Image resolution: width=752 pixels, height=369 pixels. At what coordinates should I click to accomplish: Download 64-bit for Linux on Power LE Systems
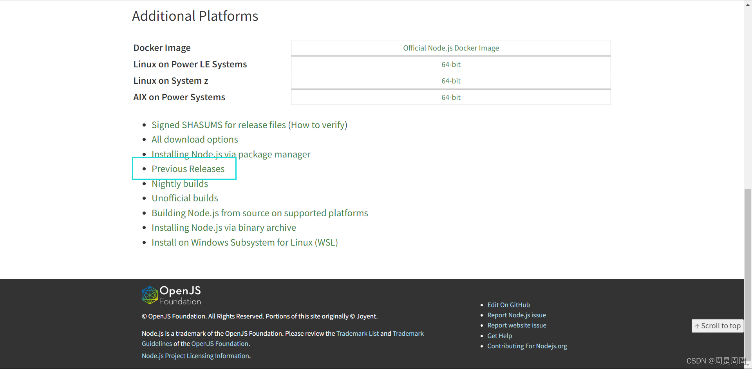(451, 64)
